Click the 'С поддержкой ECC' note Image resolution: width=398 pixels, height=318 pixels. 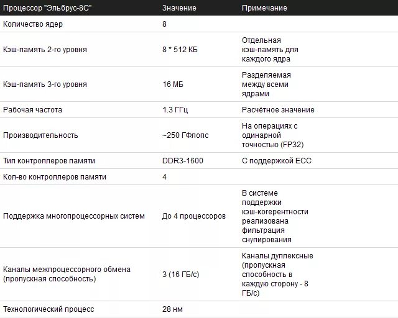click(x=276, y=160)
